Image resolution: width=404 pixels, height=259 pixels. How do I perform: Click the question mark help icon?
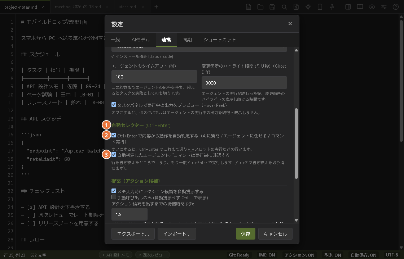pos(396,7)
